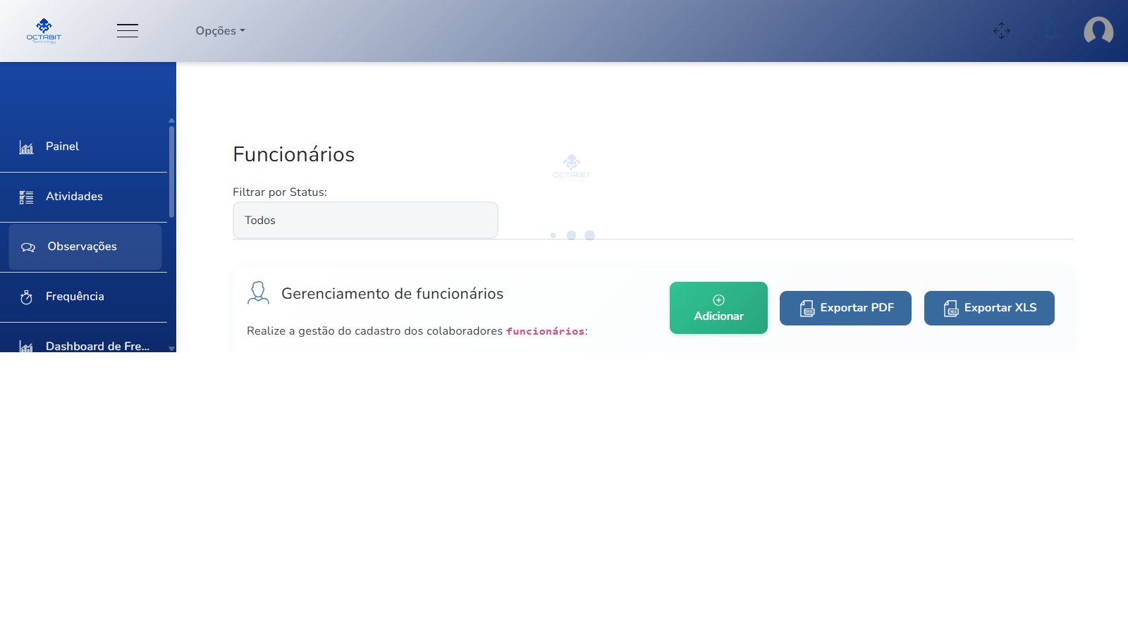Open the Filtrar por Status dropdown

(x=365, y=220)
